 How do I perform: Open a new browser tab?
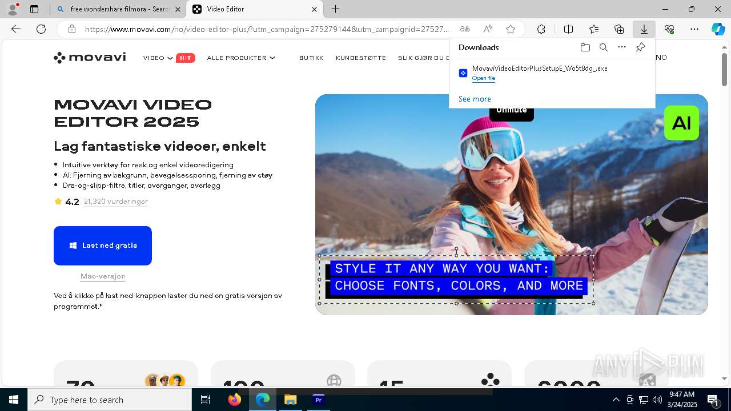[336, 9]
